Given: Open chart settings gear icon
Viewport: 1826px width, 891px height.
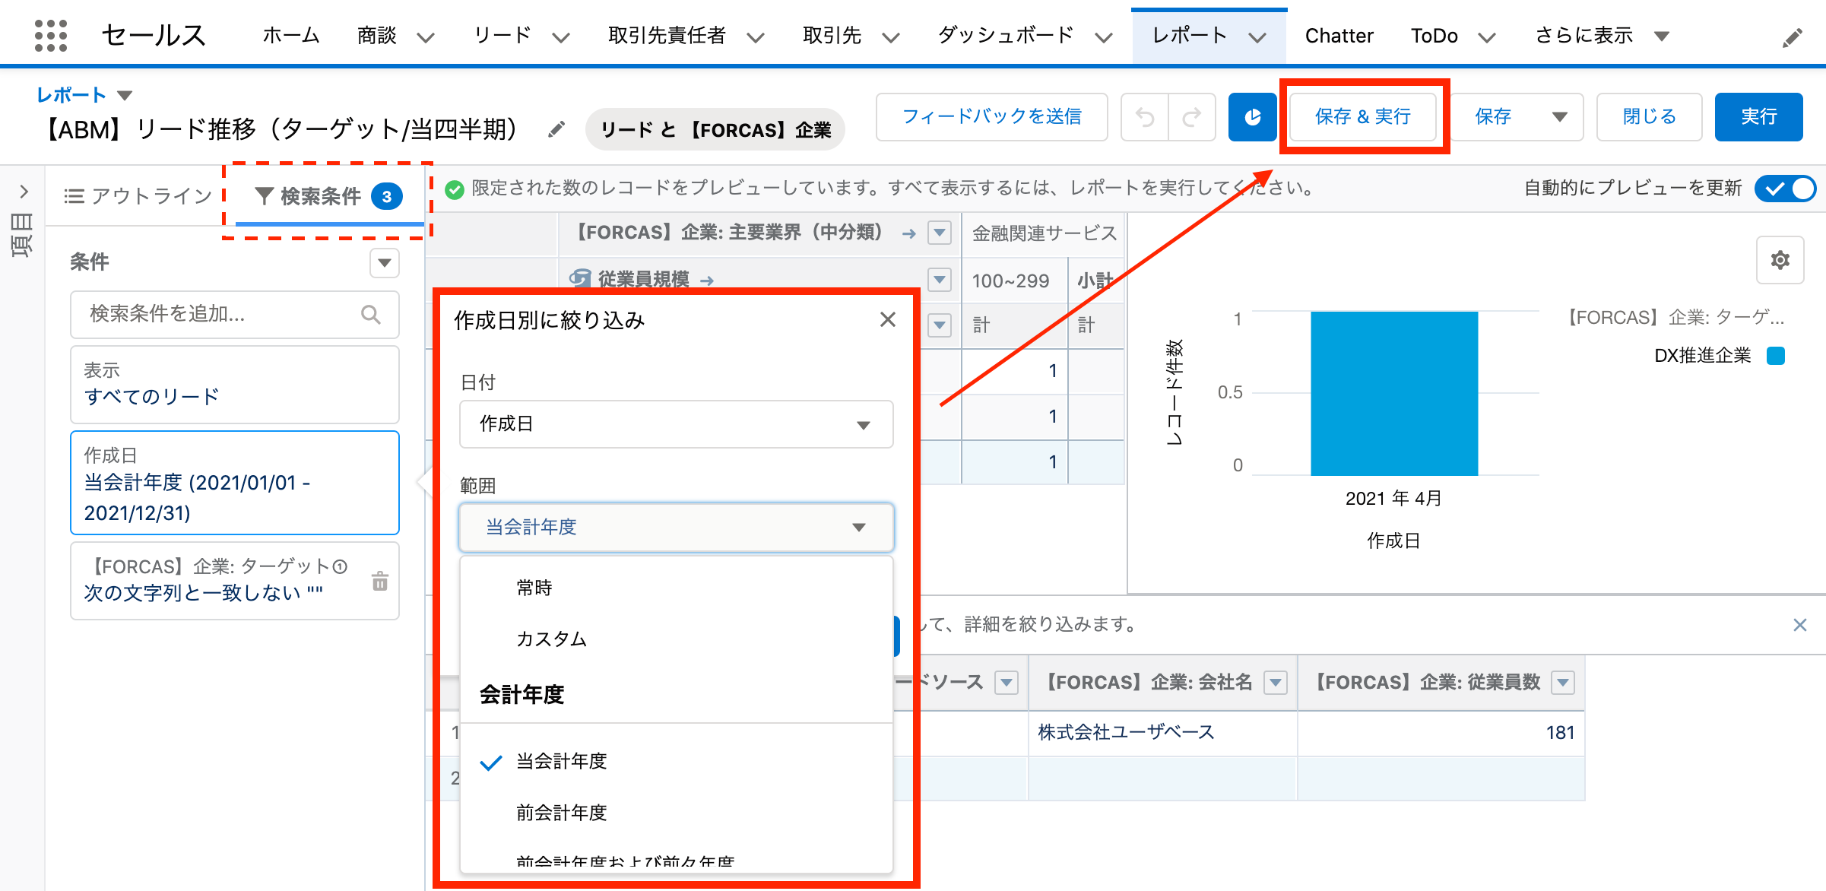Looking at the screenshot, I should (x=1780, y=261).
